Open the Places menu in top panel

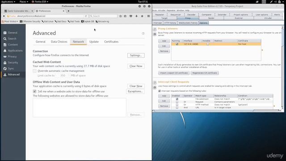[x=24, y=2]
